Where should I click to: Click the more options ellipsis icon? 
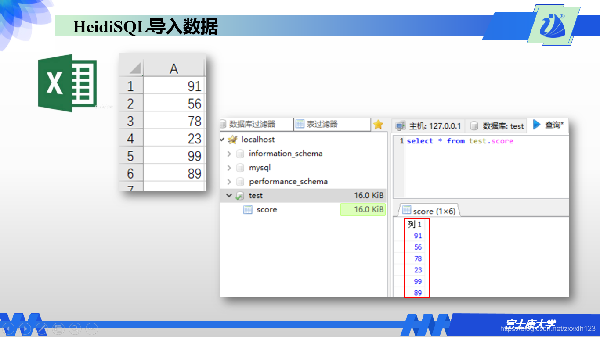pyautogui.click(x=91, y=328)
